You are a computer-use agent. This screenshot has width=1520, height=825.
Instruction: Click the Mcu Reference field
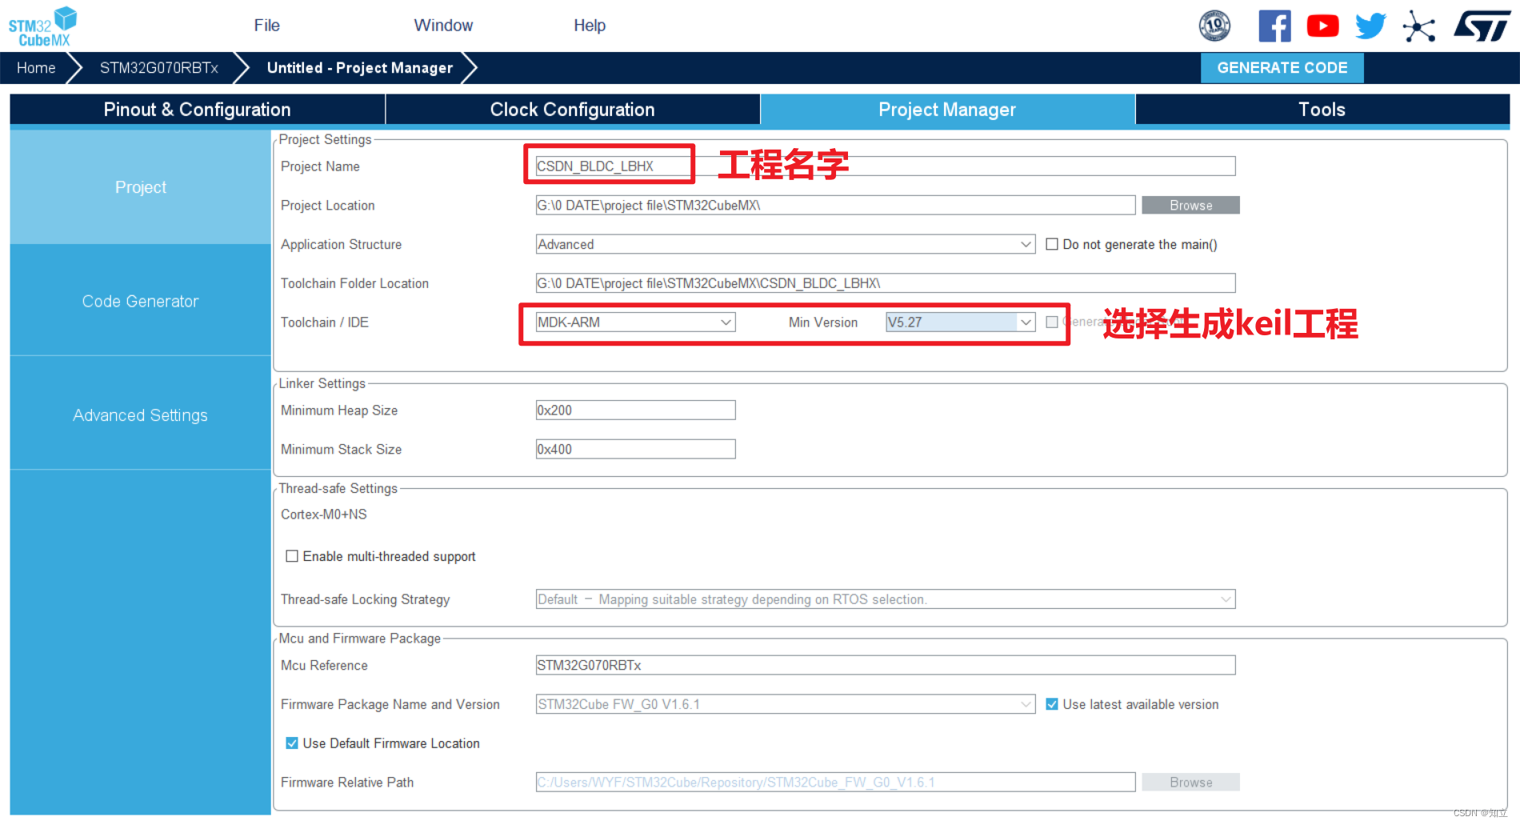coord(886,665)
